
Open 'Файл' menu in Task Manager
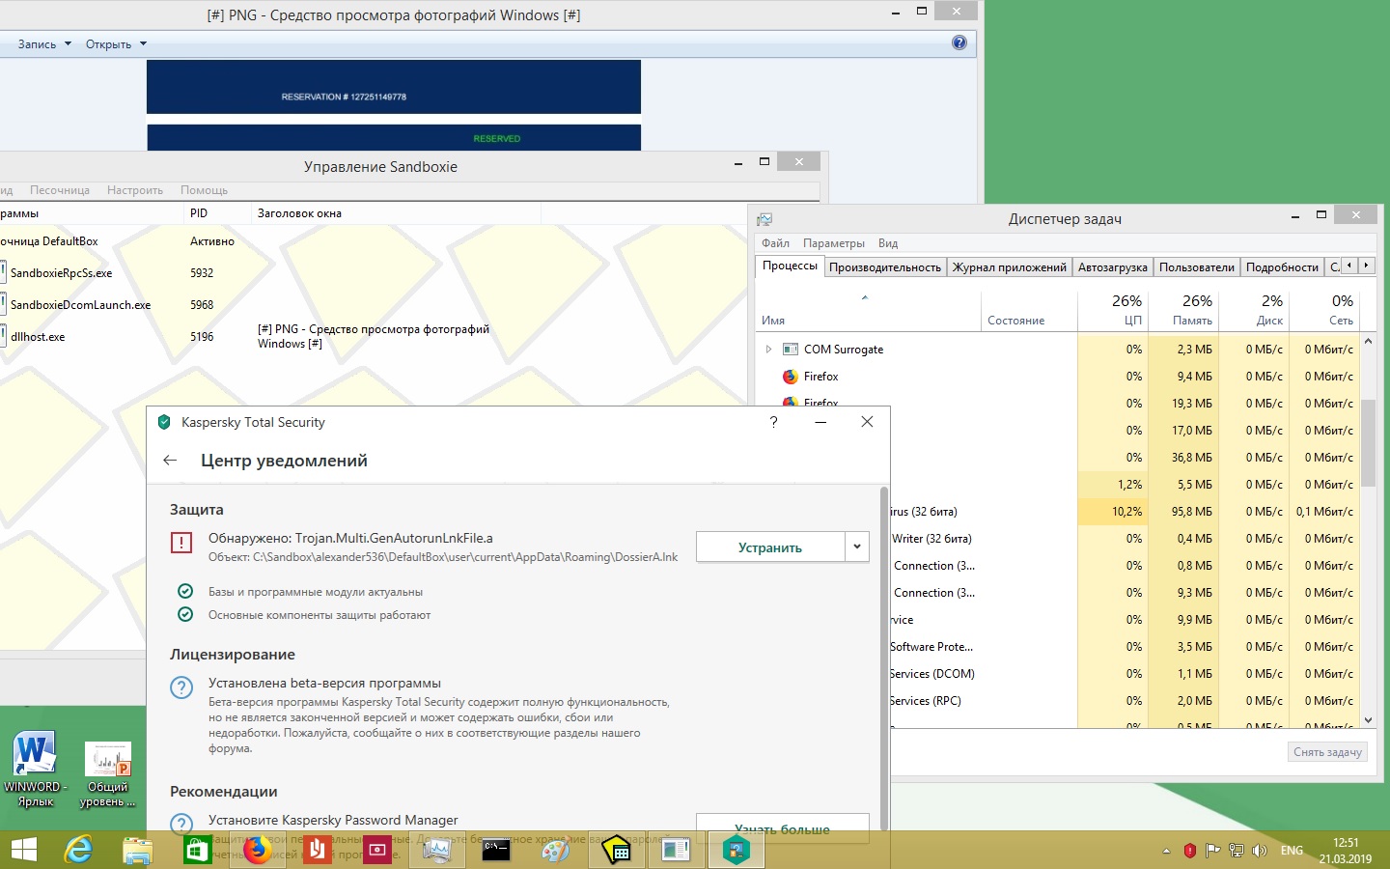pos(775,243)
